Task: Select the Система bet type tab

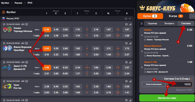Action: pos(186,23)
